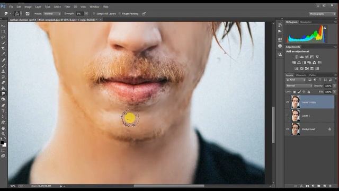Add layer style fx button
Image resolution: width=339 pixels, height=191 pixels.
301,186
